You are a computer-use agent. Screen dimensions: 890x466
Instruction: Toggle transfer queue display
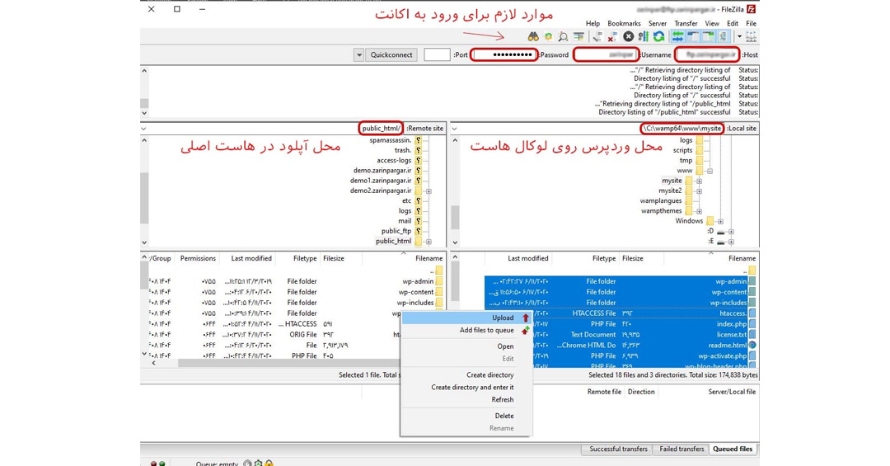(677, 36)
